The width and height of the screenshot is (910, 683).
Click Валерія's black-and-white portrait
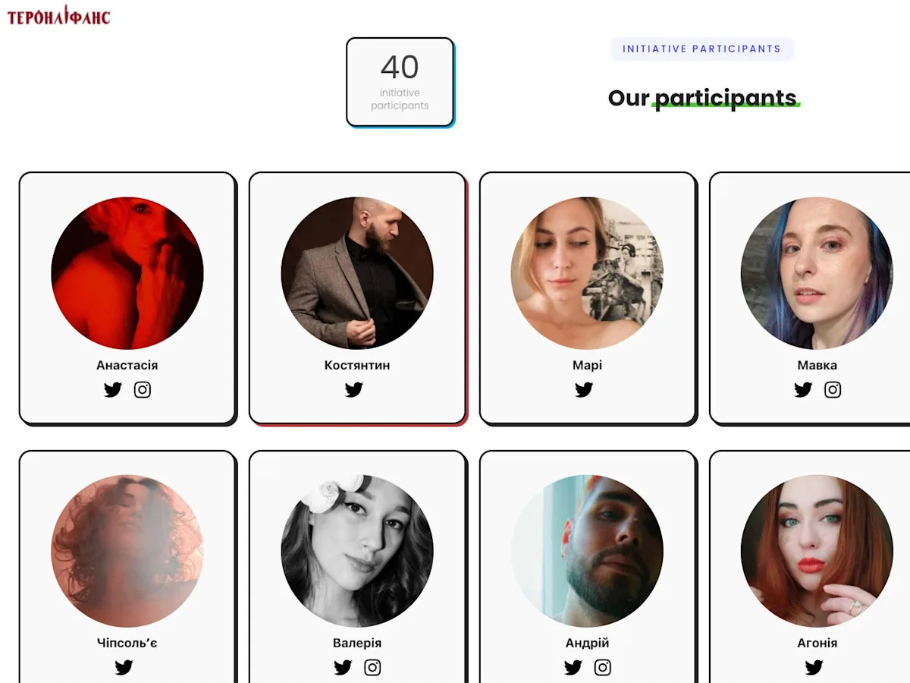(x=357, y=551)
